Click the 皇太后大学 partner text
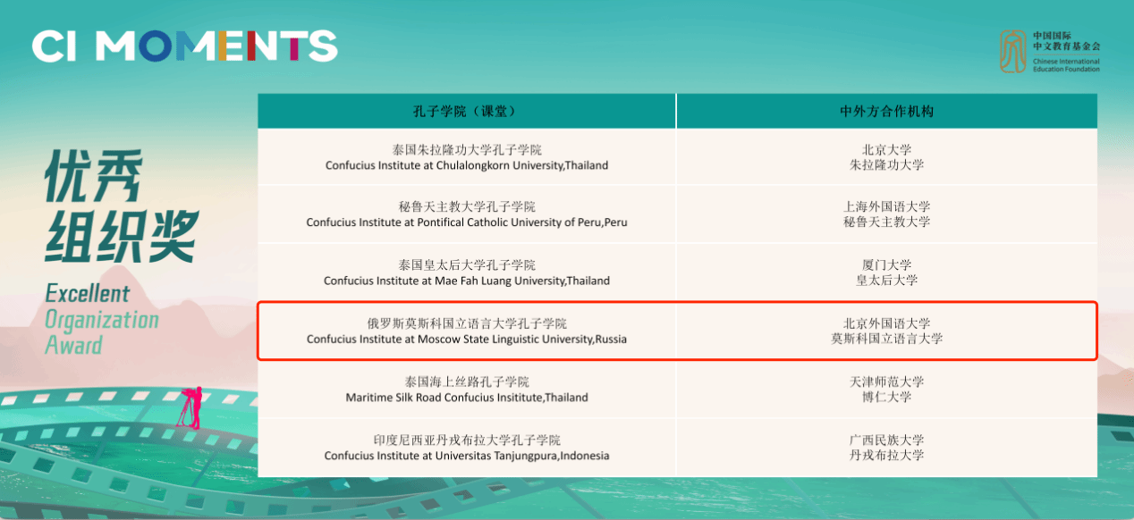 (886, 281)
